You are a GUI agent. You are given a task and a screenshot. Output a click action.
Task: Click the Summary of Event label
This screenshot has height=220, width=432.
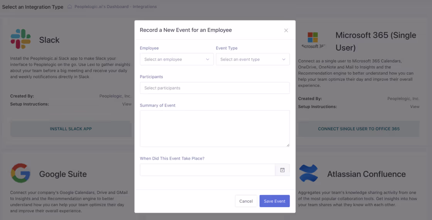click(158, 105)
